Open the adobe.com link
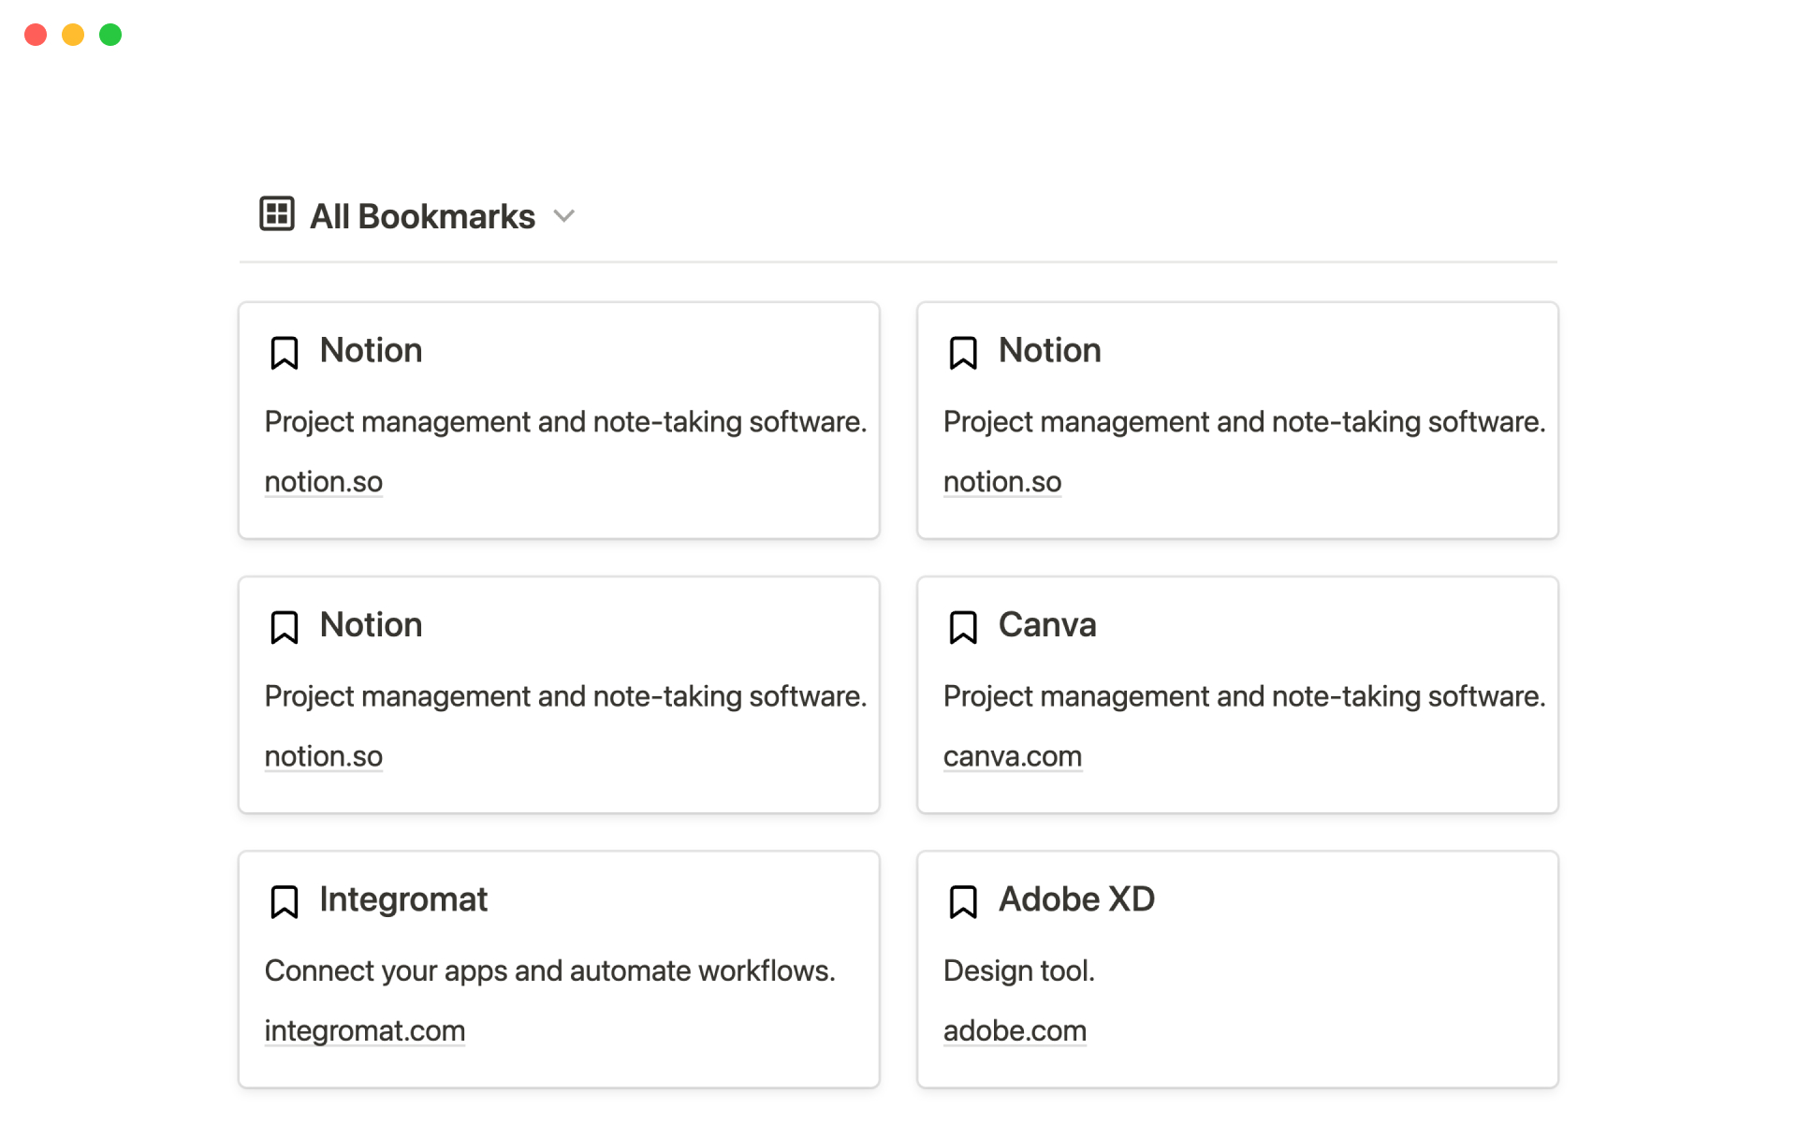1797x1123 pixels. (1015, 1029)
